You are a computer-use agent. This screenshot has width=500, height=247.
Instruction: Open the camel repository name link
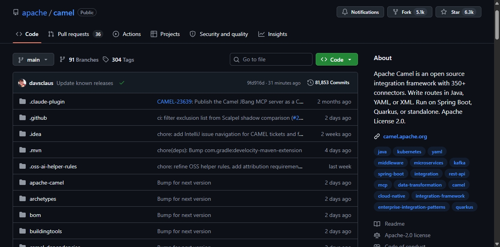tap(64, 13)
